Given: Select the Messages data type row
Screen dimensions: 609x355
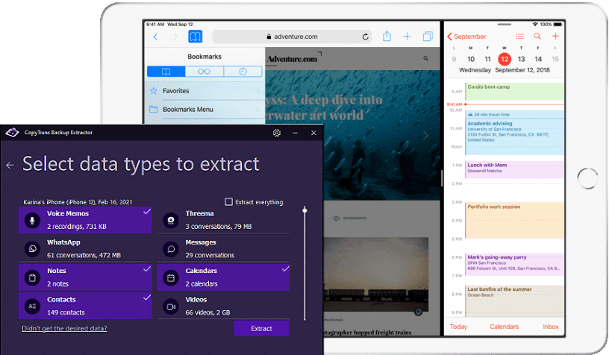Looking at the screenshot, I should coord(223,248).
